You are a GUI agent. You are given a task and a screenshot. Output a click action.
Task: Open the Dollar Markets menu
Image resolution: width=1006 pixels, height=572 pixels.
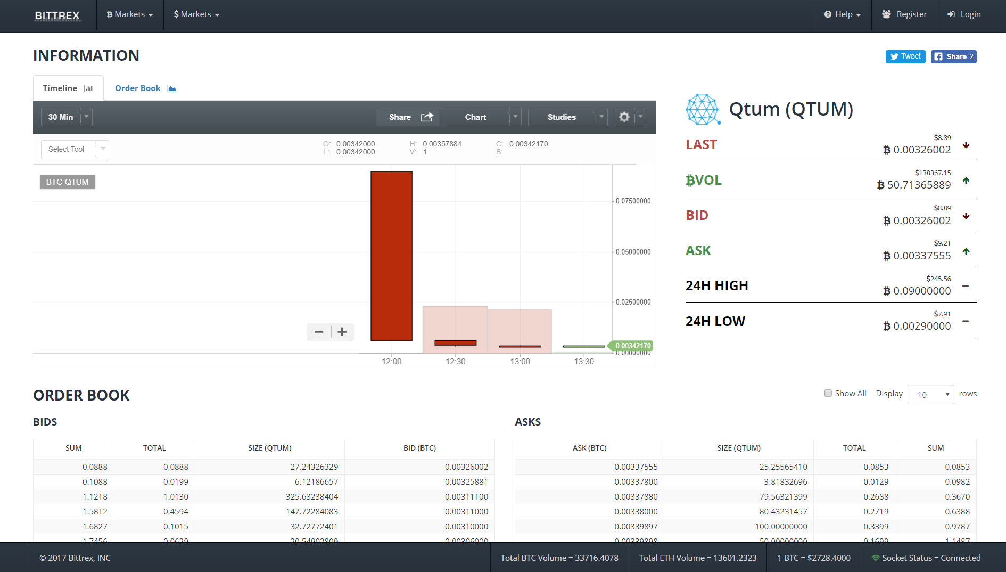pos(196,14)
